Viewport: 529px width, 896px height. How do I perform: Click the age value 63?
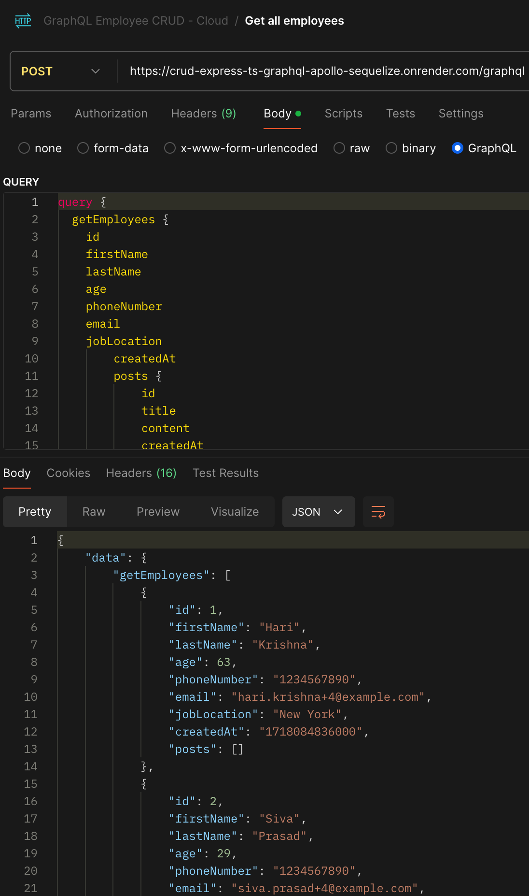pos(224,662)
